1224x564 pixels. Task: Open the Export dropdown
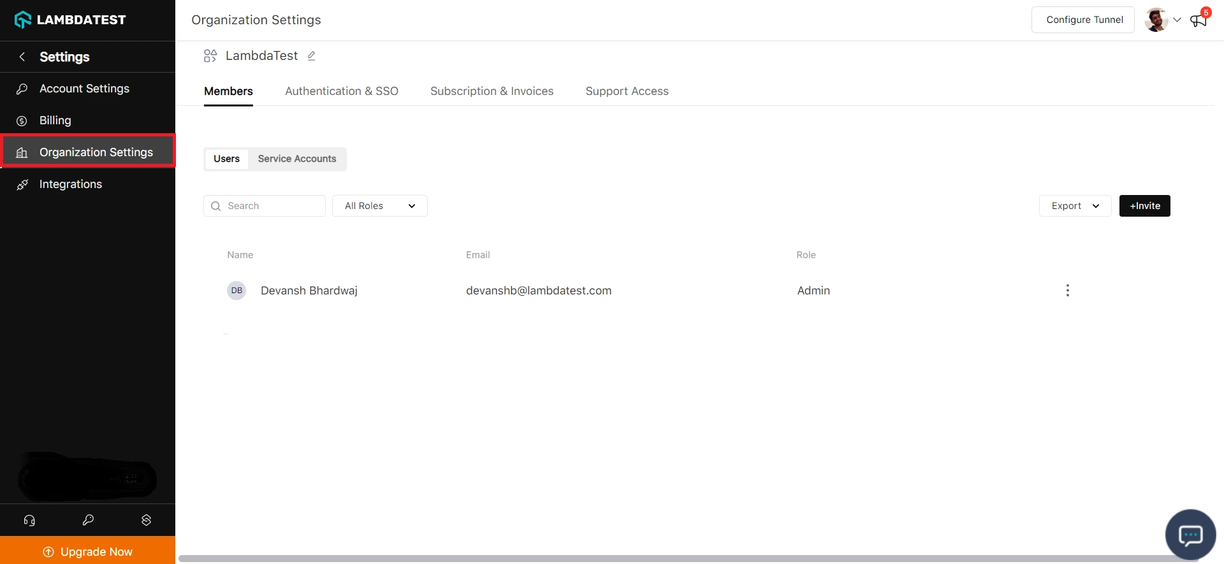click(1075, 206)
